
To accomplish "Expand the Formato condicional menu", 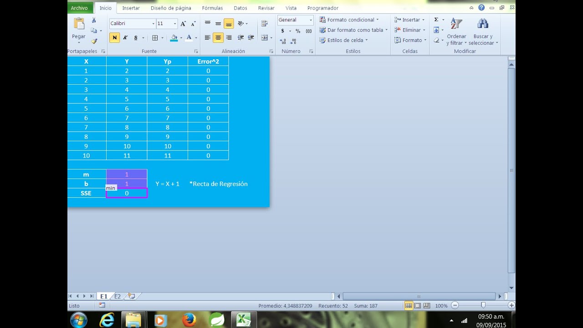I will (x=348, y=20).
